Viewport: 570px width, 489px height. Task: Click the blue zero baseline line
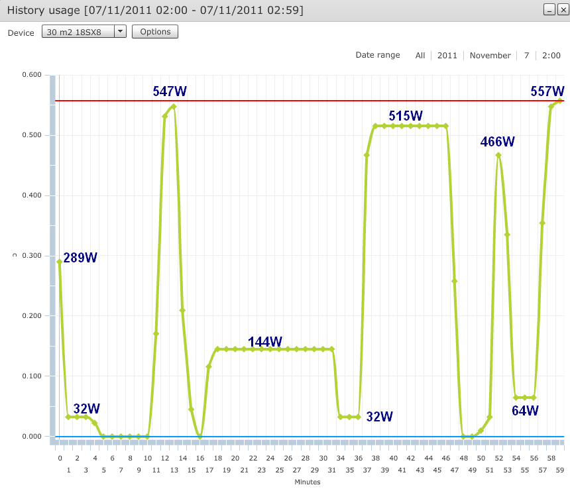pyautogui.click(x=298, y=437)
